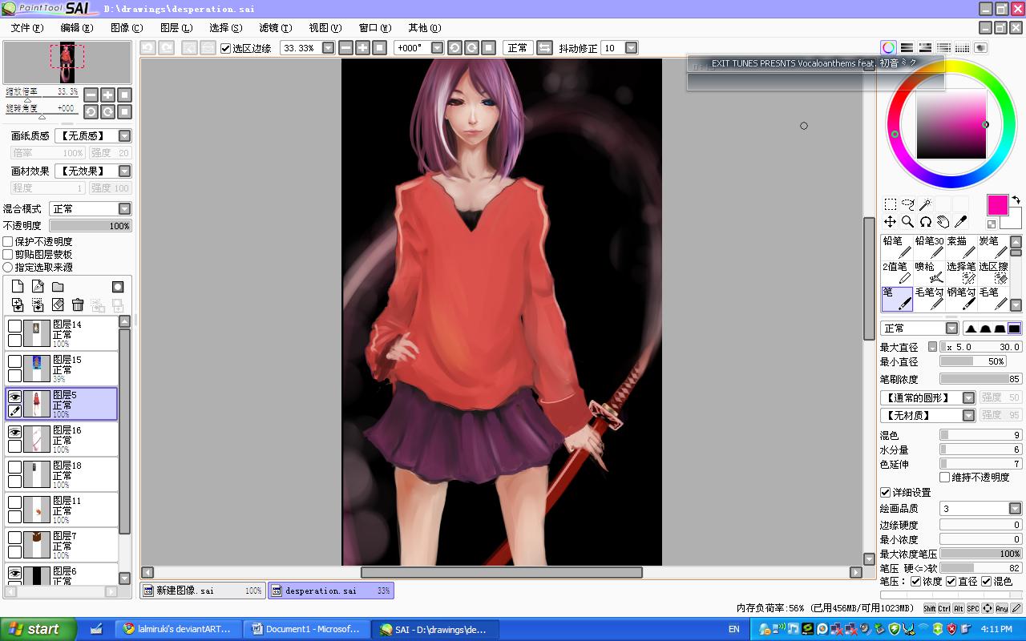Select the lasso selection tool
1026x641 pixels.
(x=907, y=204)
